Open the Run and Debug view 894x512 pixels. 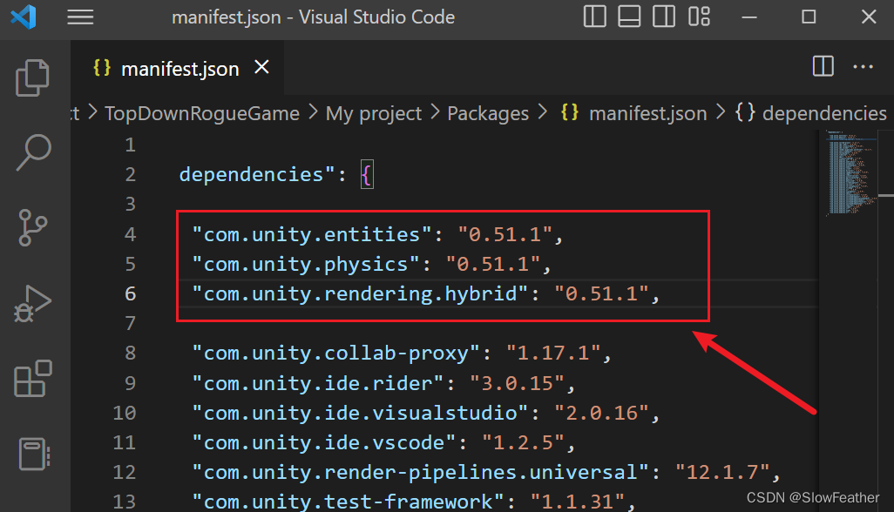32,304
